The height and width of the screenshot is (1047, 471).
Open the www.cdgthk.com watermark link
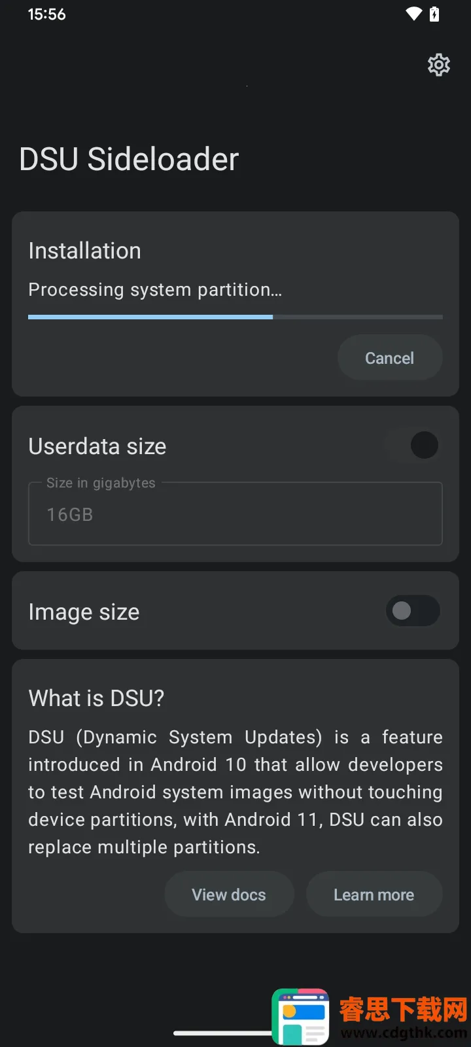pyautogui.click(x=404, y=1033)
